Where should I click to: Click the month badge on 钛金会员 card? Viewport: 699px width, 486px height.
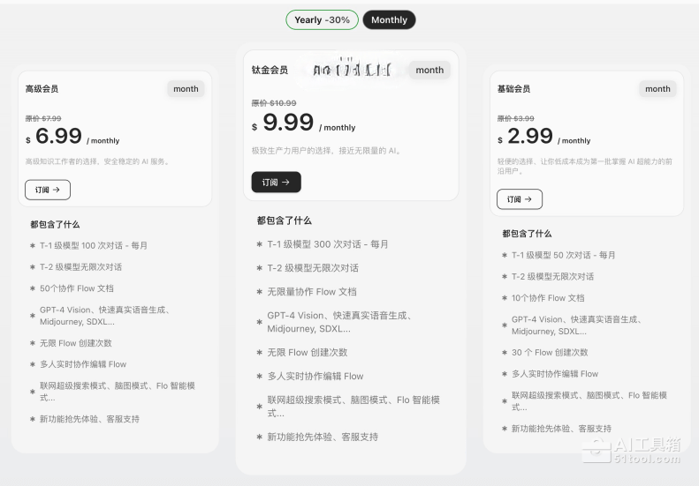(429, 70)
